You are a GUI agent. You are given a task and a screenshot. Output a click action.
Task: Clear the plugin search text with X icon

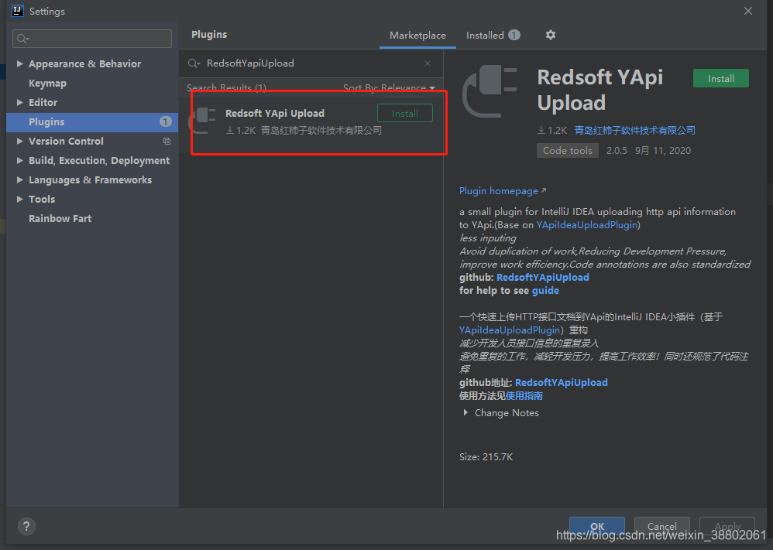point(428,63)
